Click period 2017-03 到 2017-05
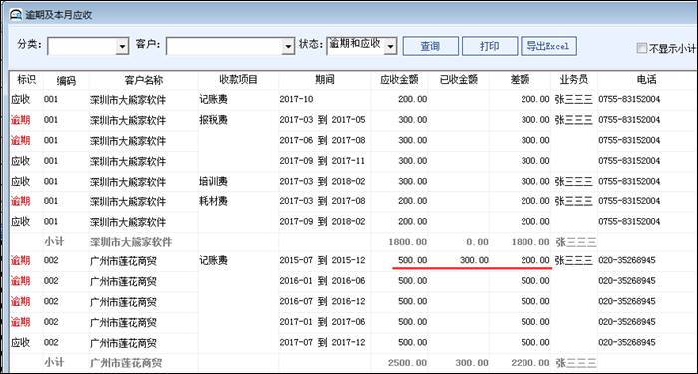 point(322,120)
